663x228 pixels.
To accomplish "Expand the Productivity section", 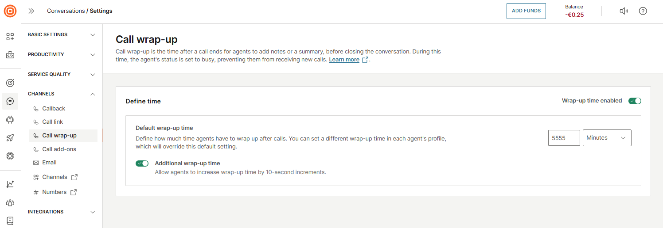I will pyautogui.click(x=61, y=54).
